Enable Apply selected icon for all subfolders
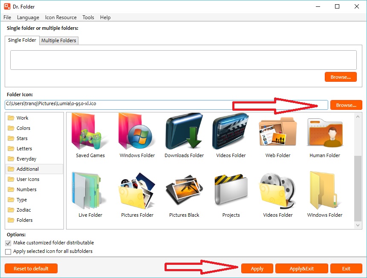Screen dimensions: 367x278 tap(8, 251)
